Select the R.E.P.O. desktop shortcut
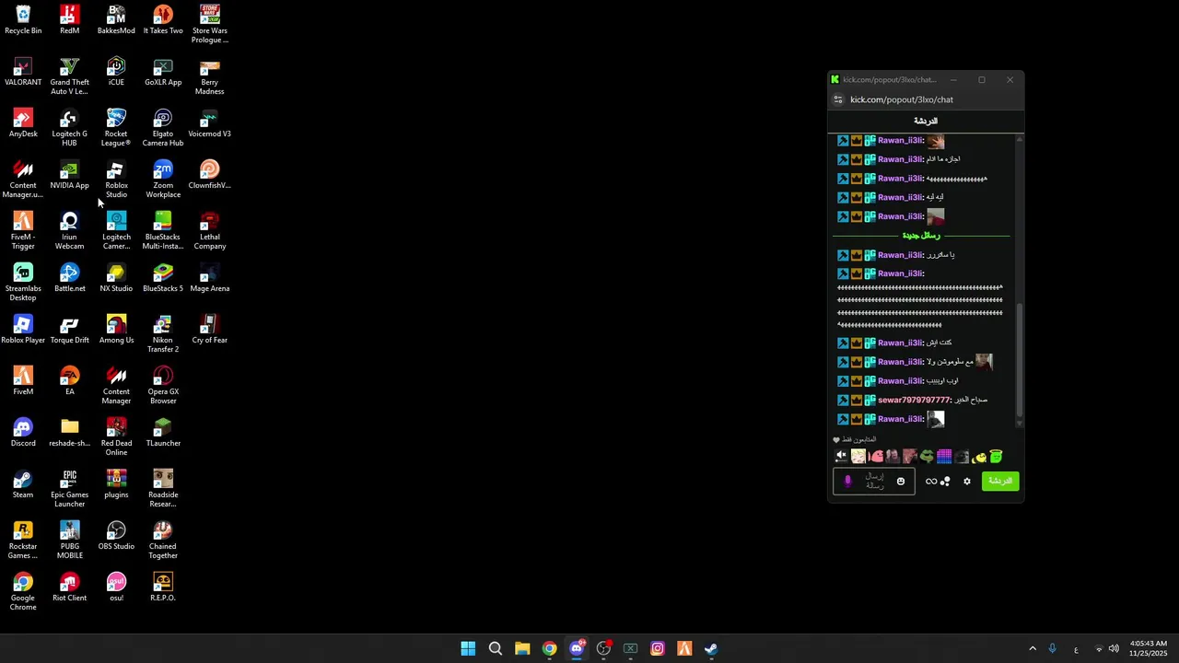This screenshot has height=663, width=1179. [163, 587]
